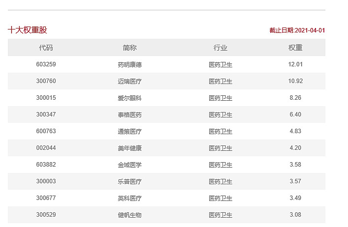Open the 英科医疗 entry
This screenshot has height=227, width=348.
(x=129, y=198)
